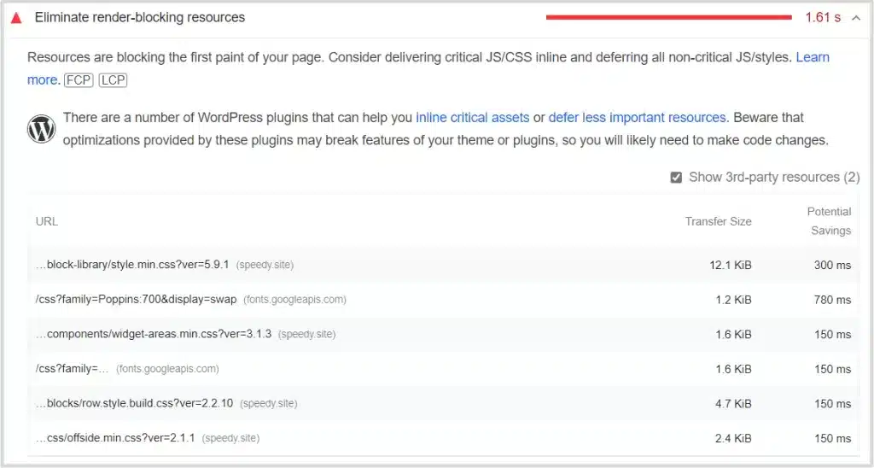Follow the defer less important resources link
The height and width of the screenshot is (468, 874).
pyautogui.click(x=637, y=118)
